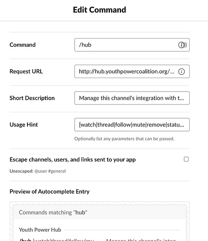The image size is (208, 241).
Task: Click the info icon inside the Command field
Action: (x=181, y=45)
